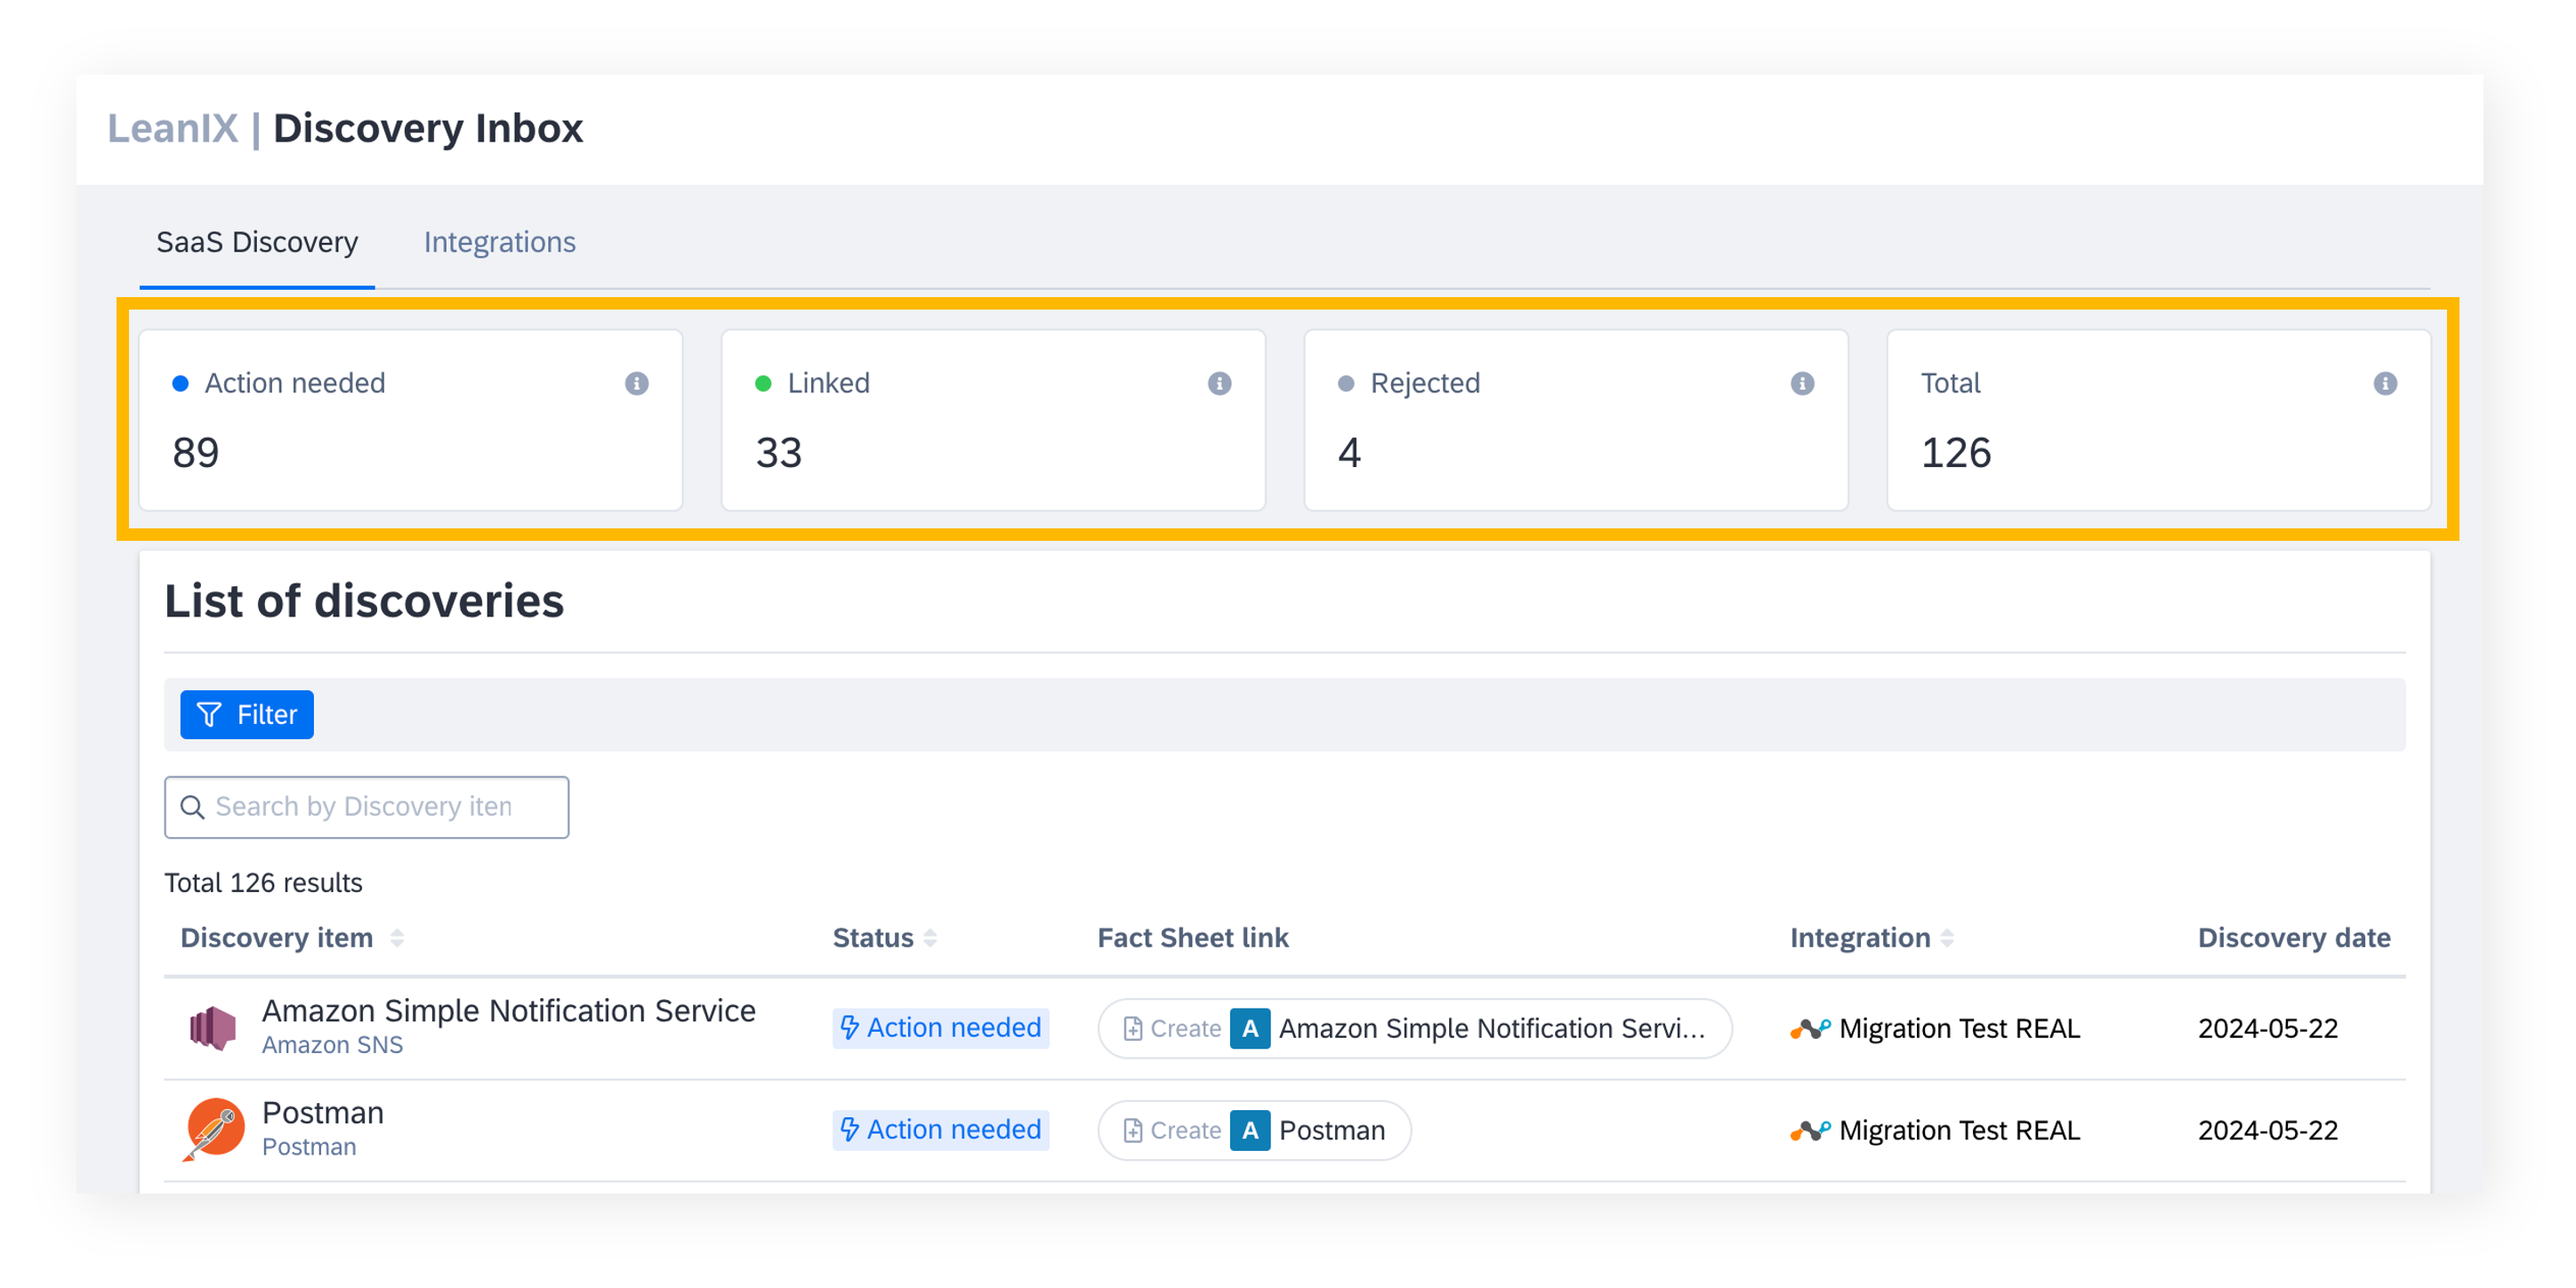Sort by Discovery item column
The image size is (2576, 1288).
coord(397,938)
